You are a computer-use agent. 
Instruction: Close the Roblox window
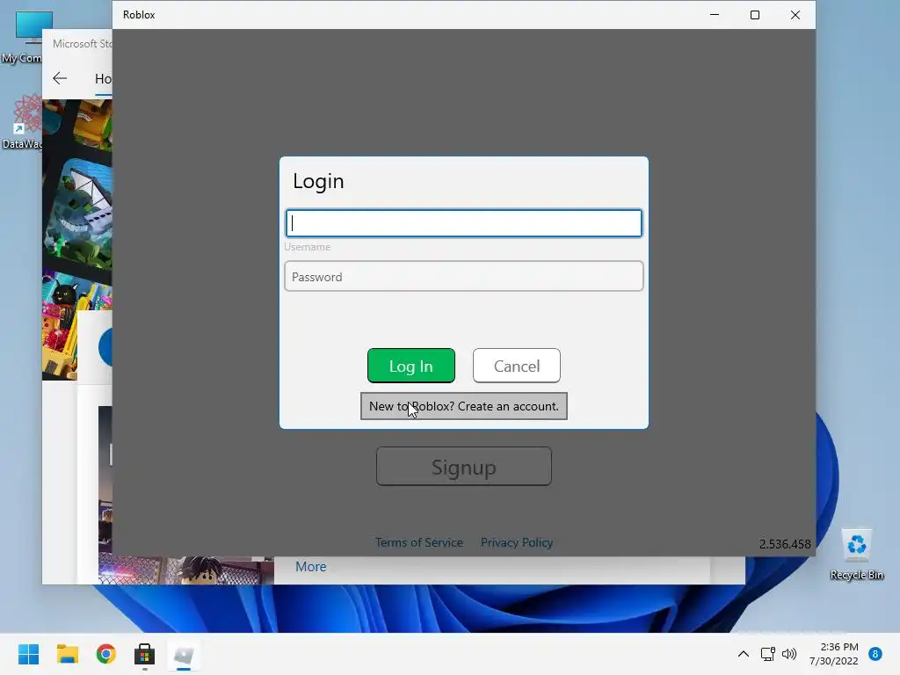pos(795,15)
